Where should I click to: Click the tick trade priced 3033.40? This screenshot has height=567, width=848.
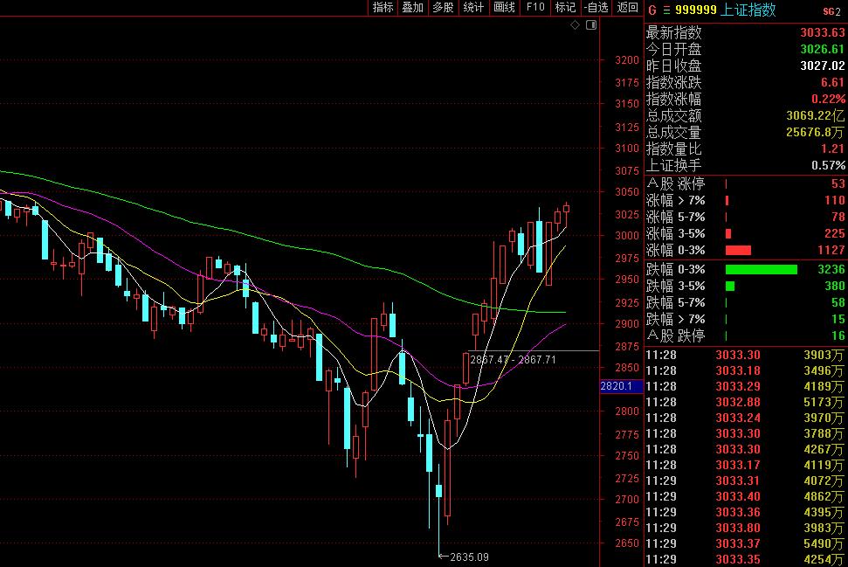[738, 496]
